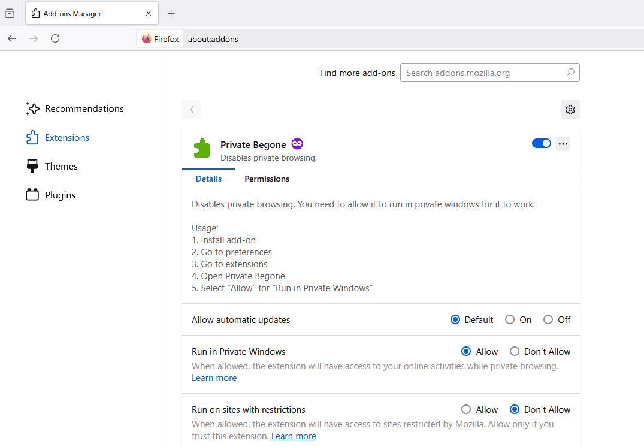Click the reload page icon
Image resolution: width=644 pixels, height=447 pixels.
click(x=55, y=38)
